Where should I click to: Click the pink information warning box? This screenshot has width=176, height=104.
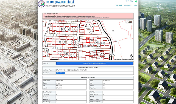click(88, 16)
